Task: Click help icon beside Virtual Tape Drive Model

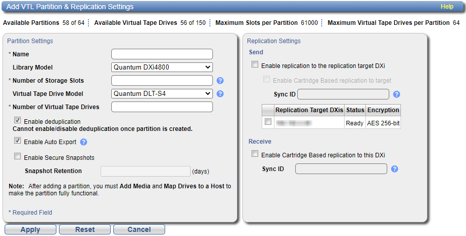Action: [220, 94]
